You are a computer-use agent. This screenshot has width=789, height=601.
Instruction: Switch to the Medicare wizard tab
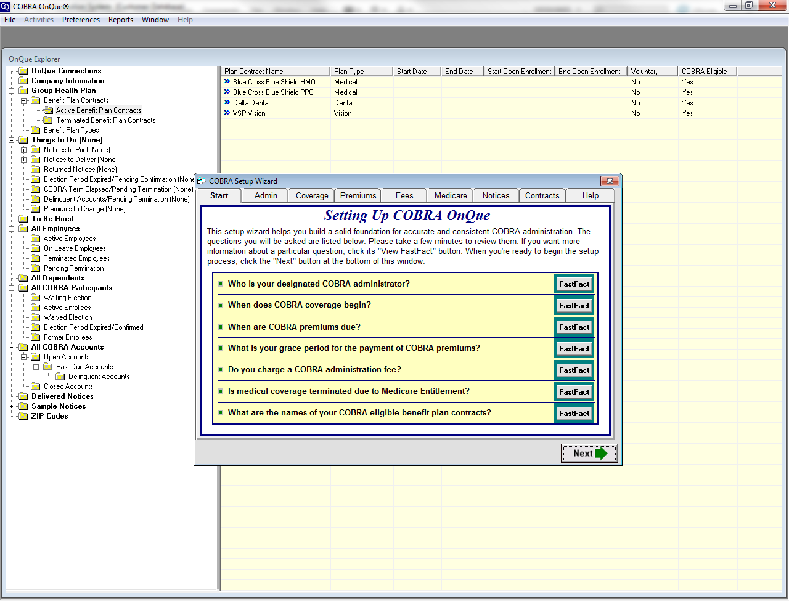pyautogui.click(x=451, y=196)
